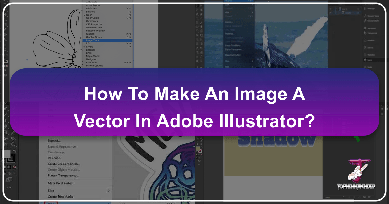Viewport: 389px width, 204px height.
Task: Toggle the Color checkmark in the Window menu
Action: click(x=90, y=15)
